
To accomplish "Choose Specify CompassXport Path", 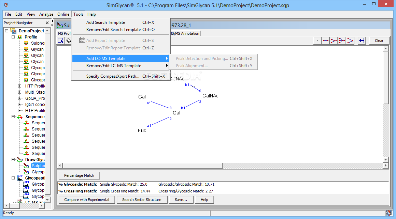I will 121,76.
